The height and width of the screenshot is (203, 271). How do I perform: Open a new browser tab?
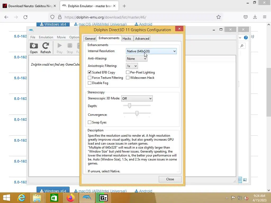pos(124,6)
